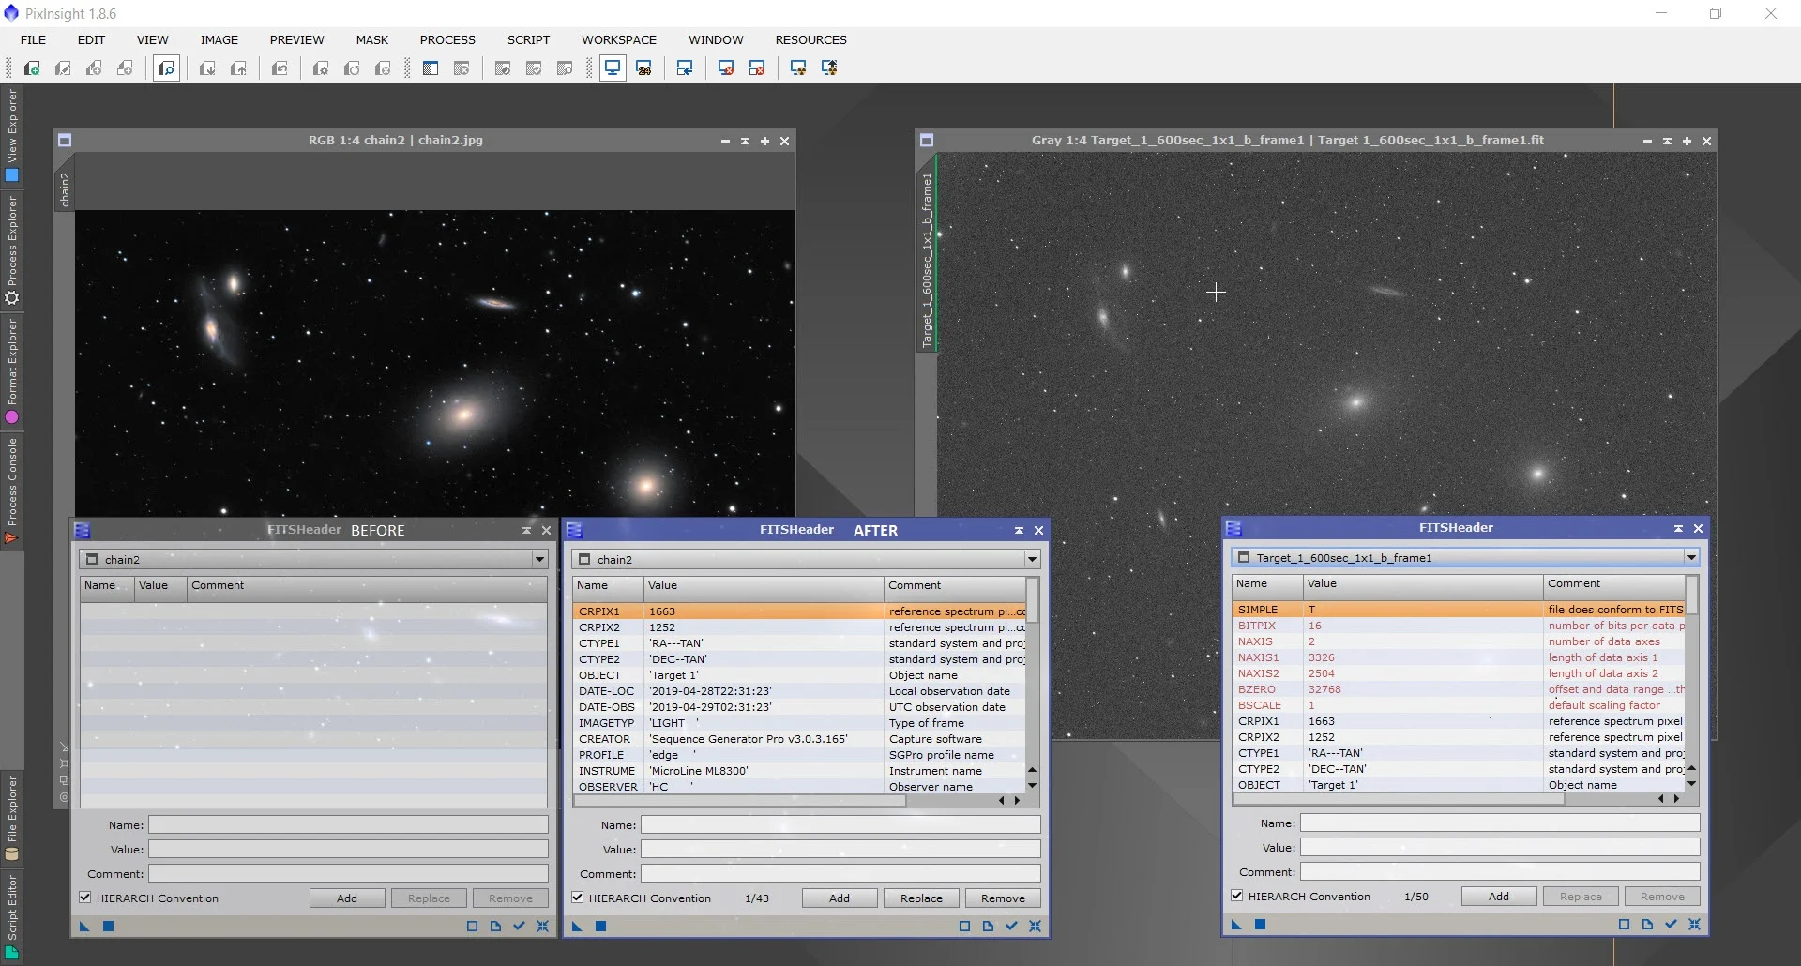Click Replace button in AFTER FITSHeader
Image resolution: width=1801 pixels, height=966 pixels.
921,898
